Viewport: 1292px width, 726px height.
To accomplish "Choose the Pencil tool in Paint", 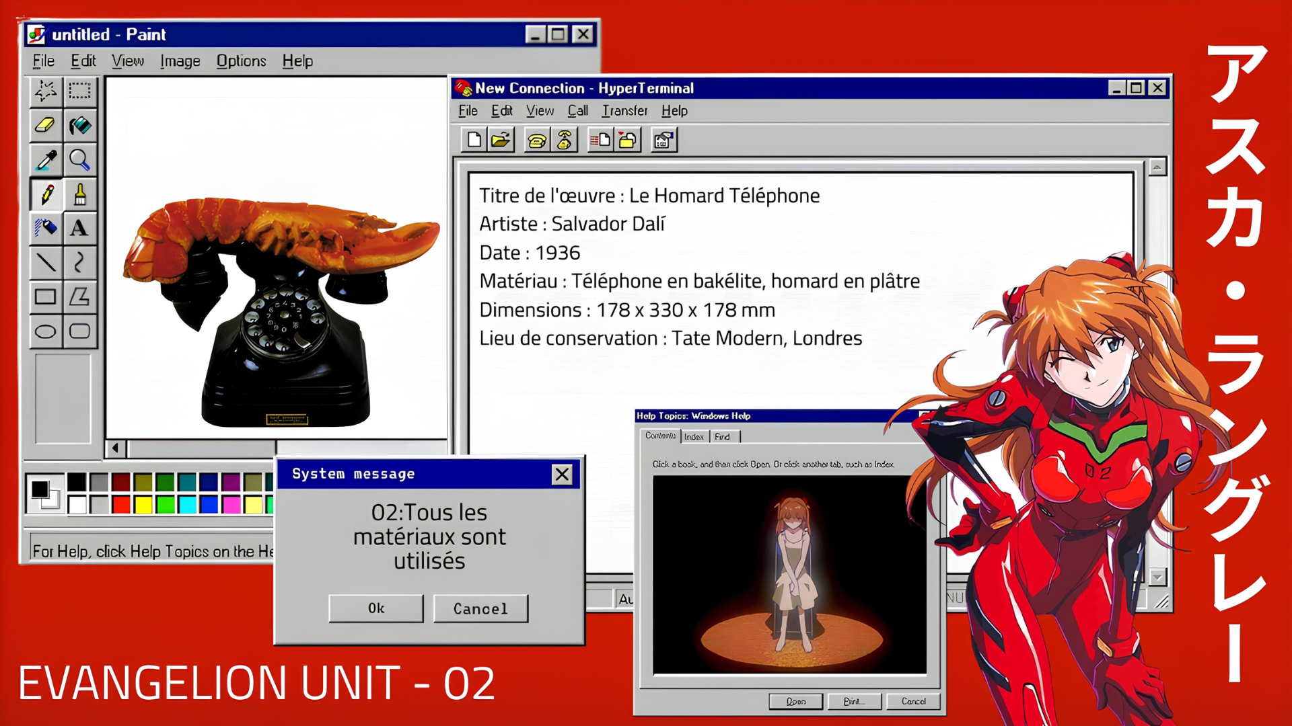I will pyautogui.click(x=46, y=194).
